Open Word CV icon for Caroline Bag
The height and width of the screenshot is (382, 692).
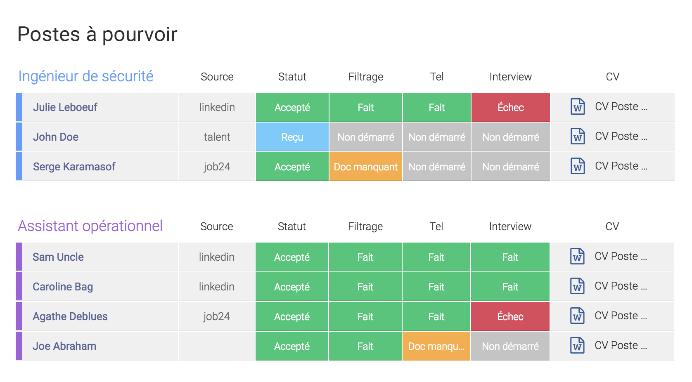(577, 286)
